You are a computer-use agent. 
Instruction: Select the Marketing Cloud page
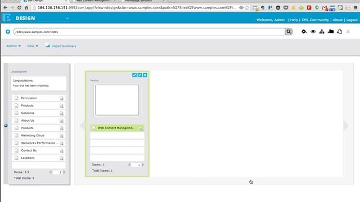click(x=39, y=135)
